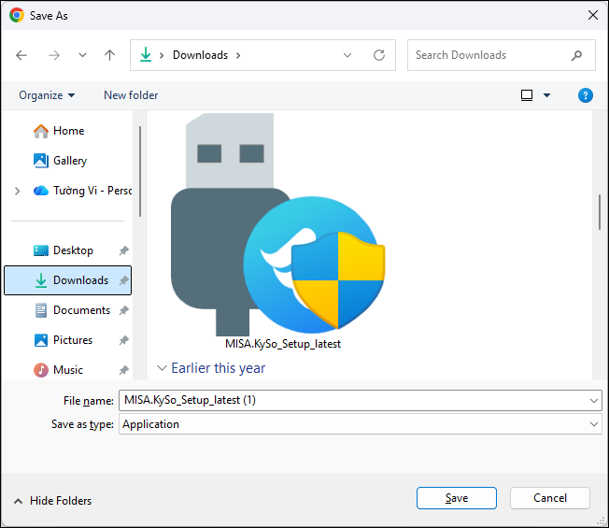The image size is (609, 528).
Task: Go up one folder level
Action: click(110, 55)
